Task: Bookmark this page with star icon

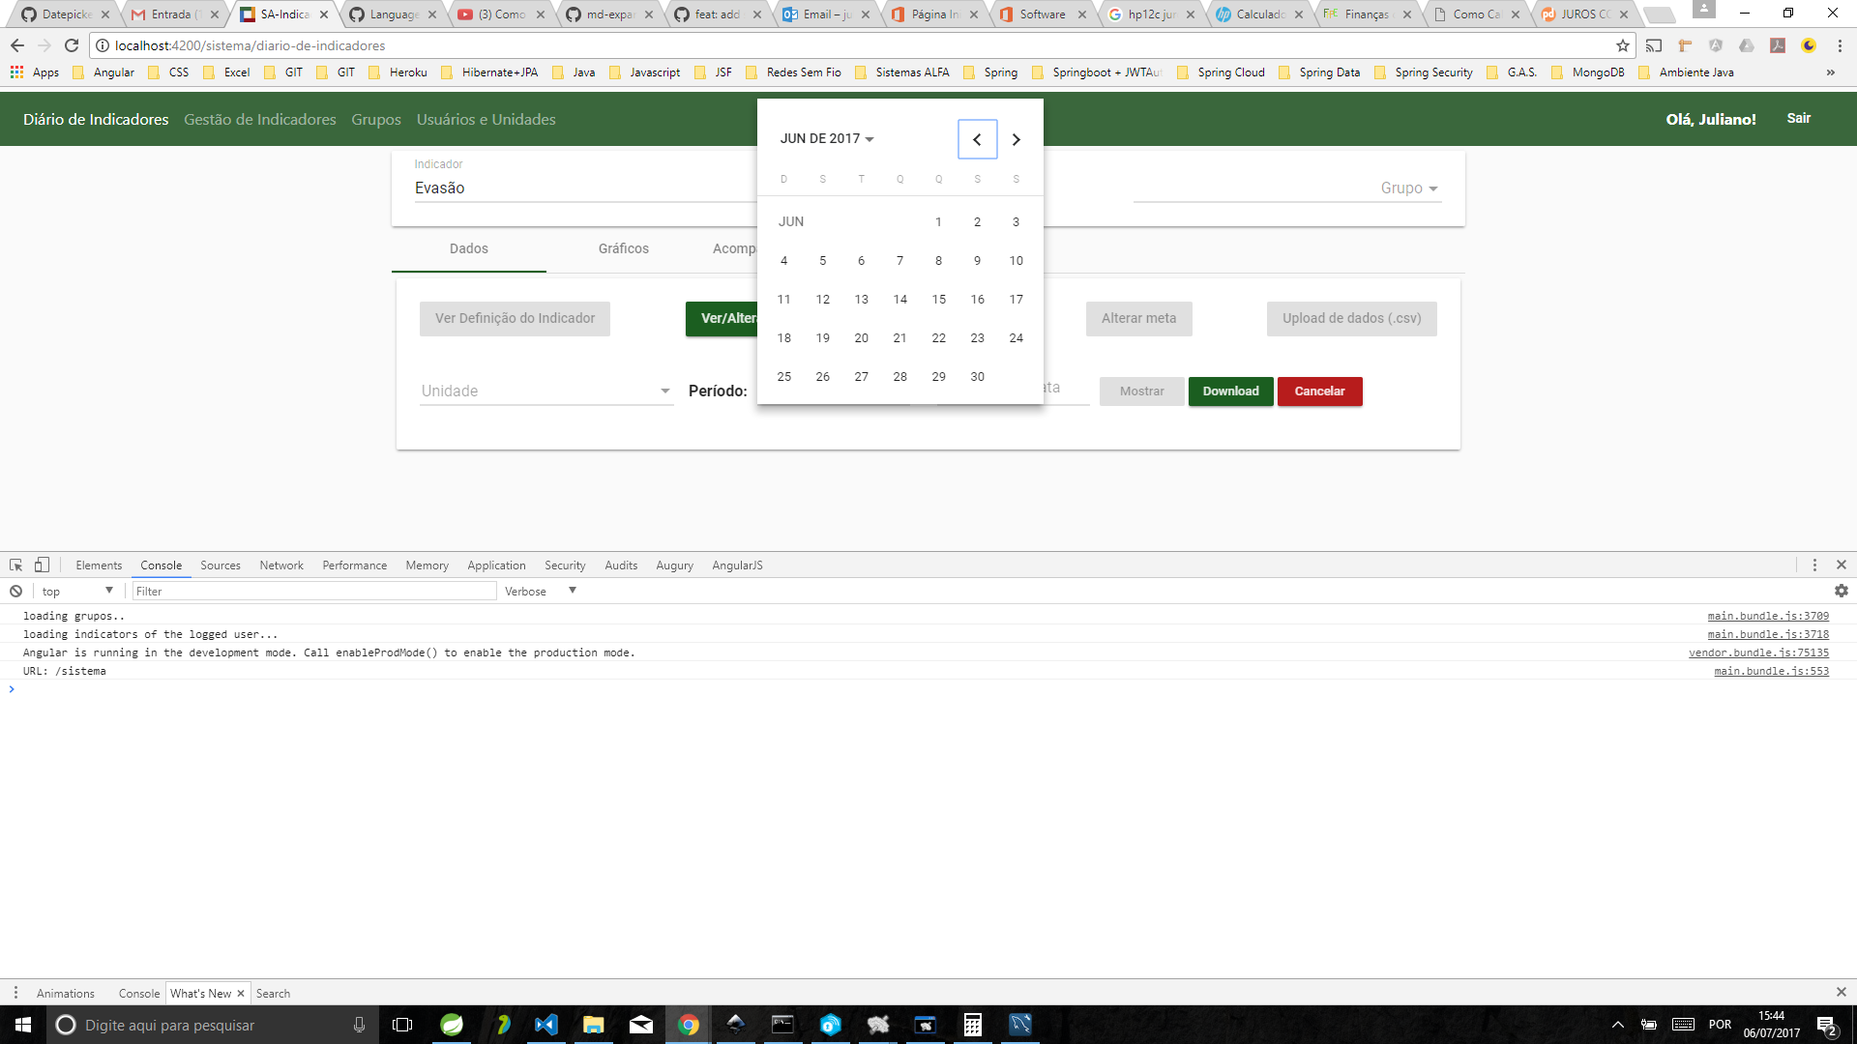Action: point(1623,45)
